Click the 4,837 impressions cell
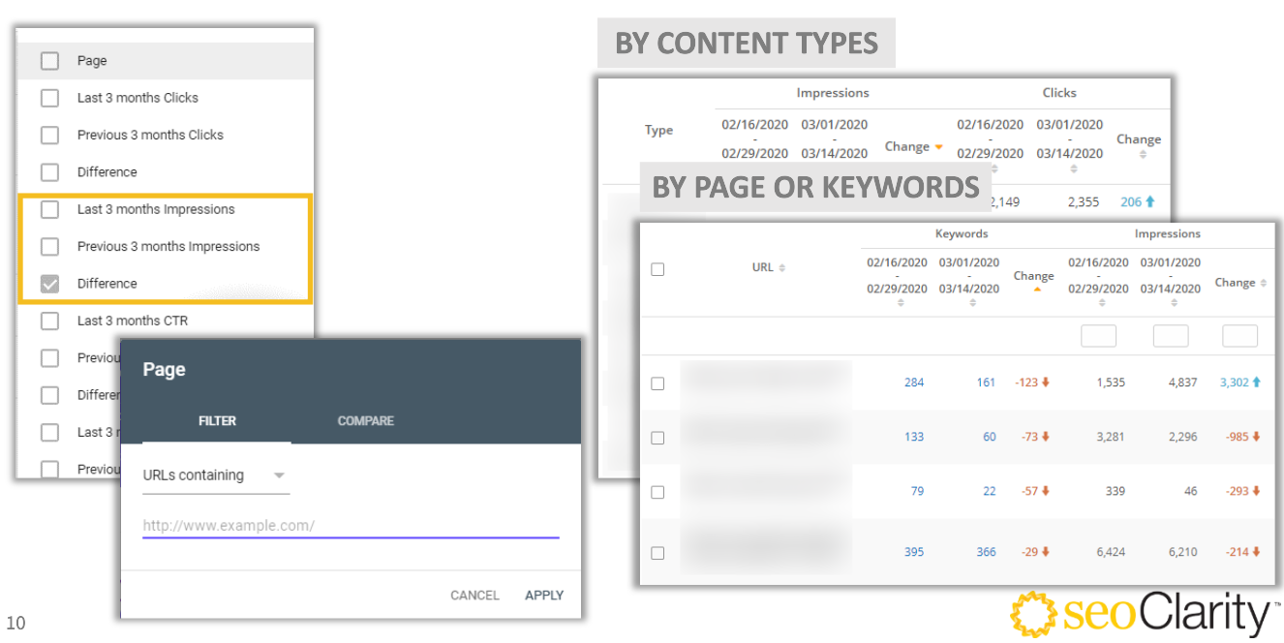 pyautogui.click(x=1182, y=383)
